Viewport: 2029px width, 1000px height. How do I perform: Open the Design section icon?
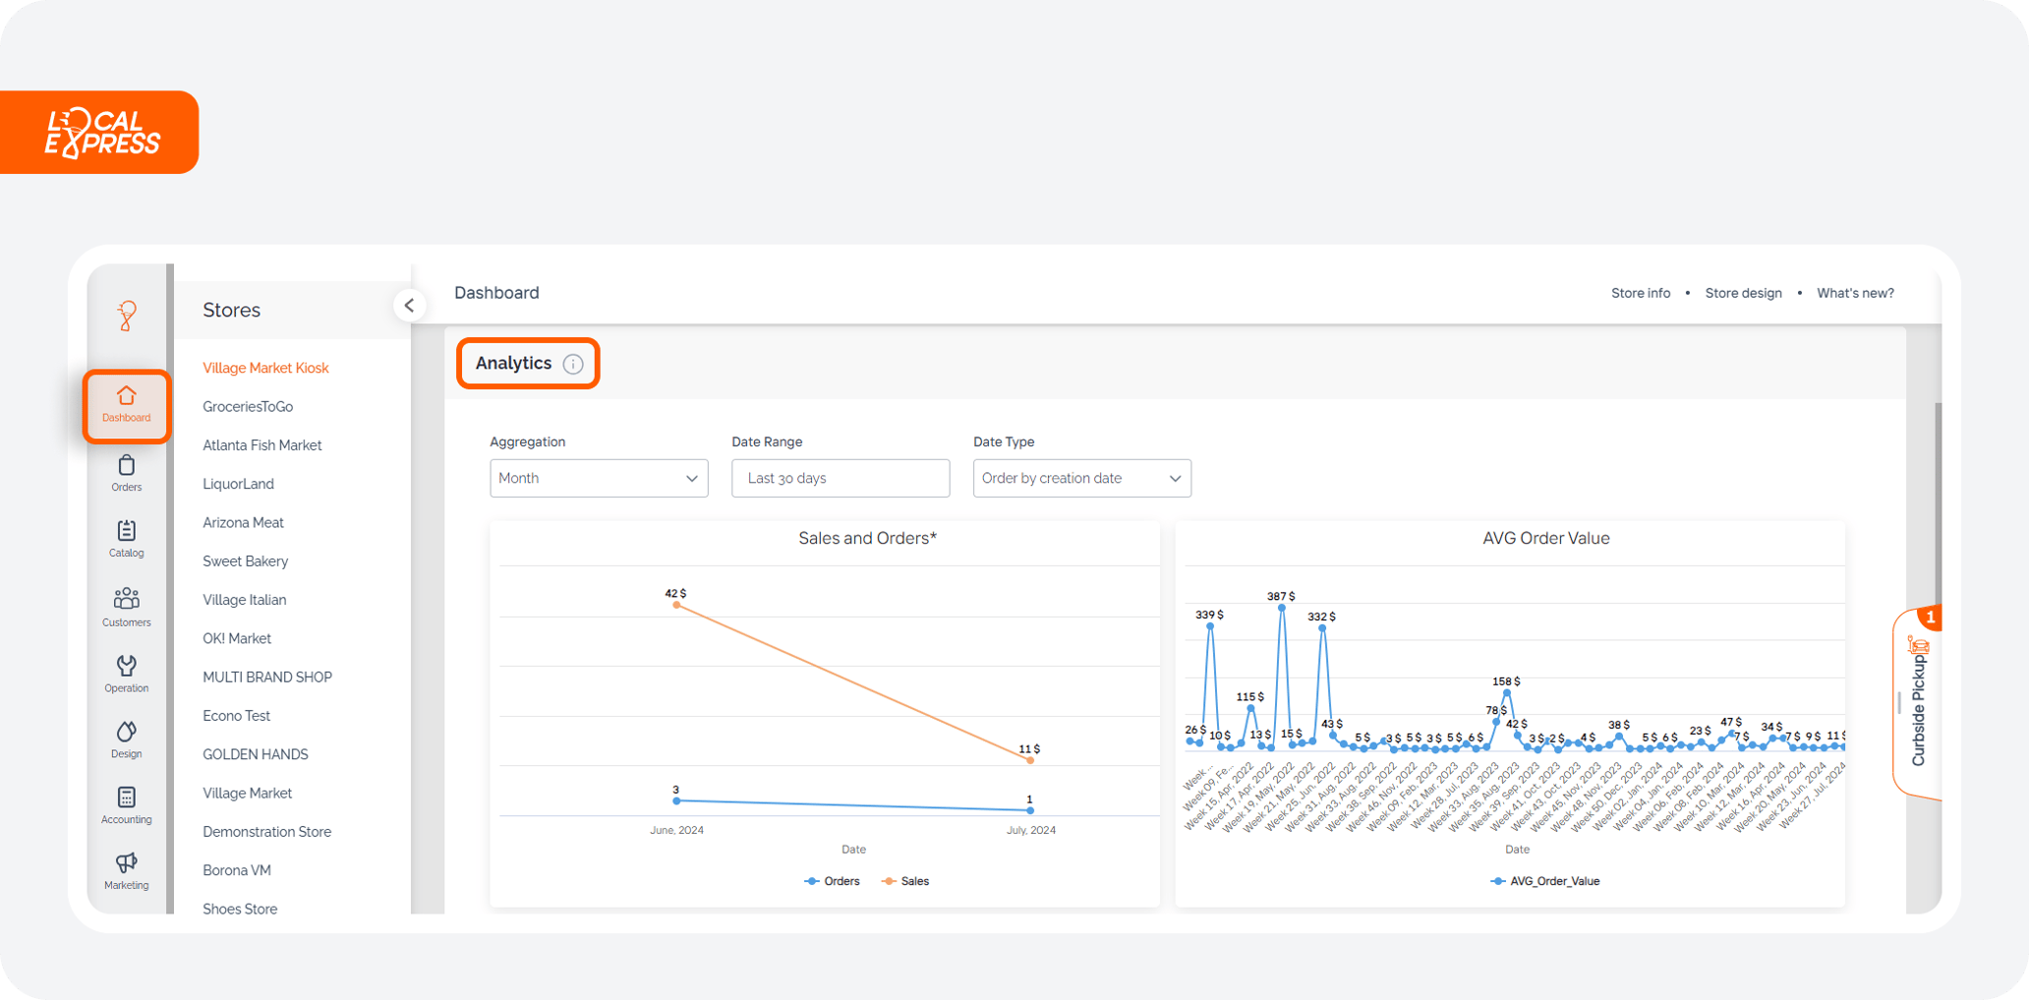coord(126,736)
